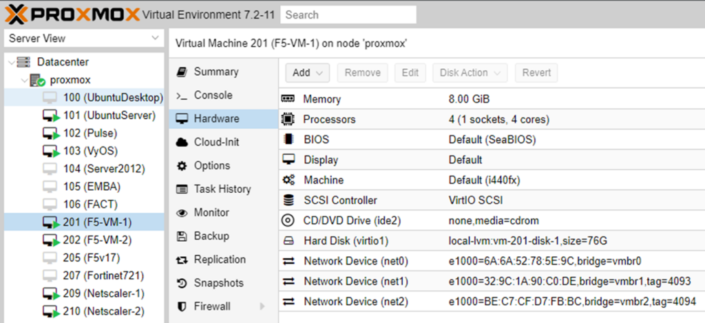Viewport: 705px width, 323px height.
Task: Click the stopped VM icon for 104 (Server2012)
Action: coord(50,169)
